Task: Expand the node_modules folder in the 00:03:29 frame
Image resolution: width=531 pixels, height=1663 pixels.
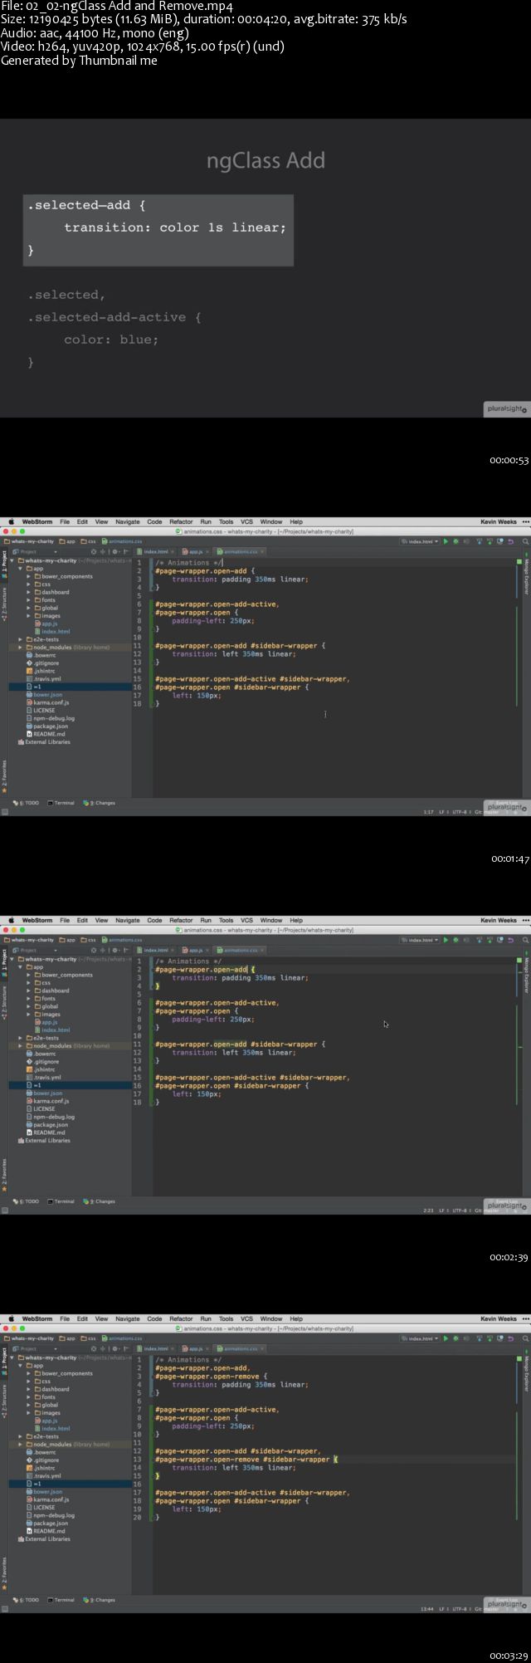Action: [x=21, y=1444]
